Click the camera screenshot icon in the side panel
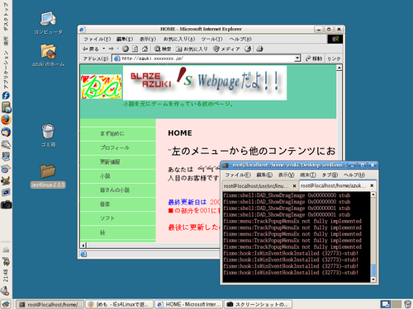The image size is (413, 309). [x=6, y=204]
